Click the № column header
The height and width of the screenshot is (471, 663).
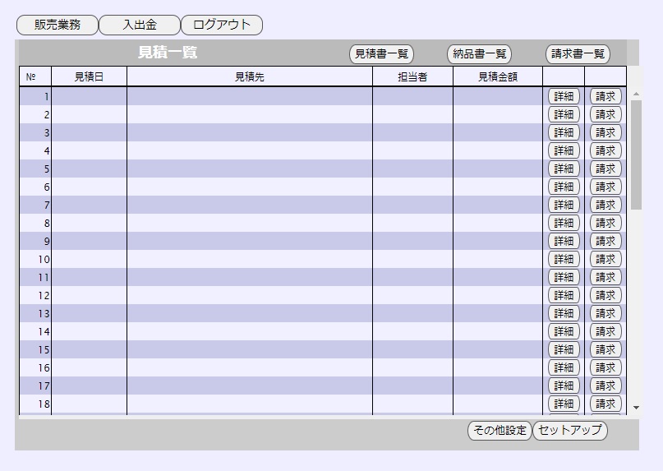[x=35, y=76]
